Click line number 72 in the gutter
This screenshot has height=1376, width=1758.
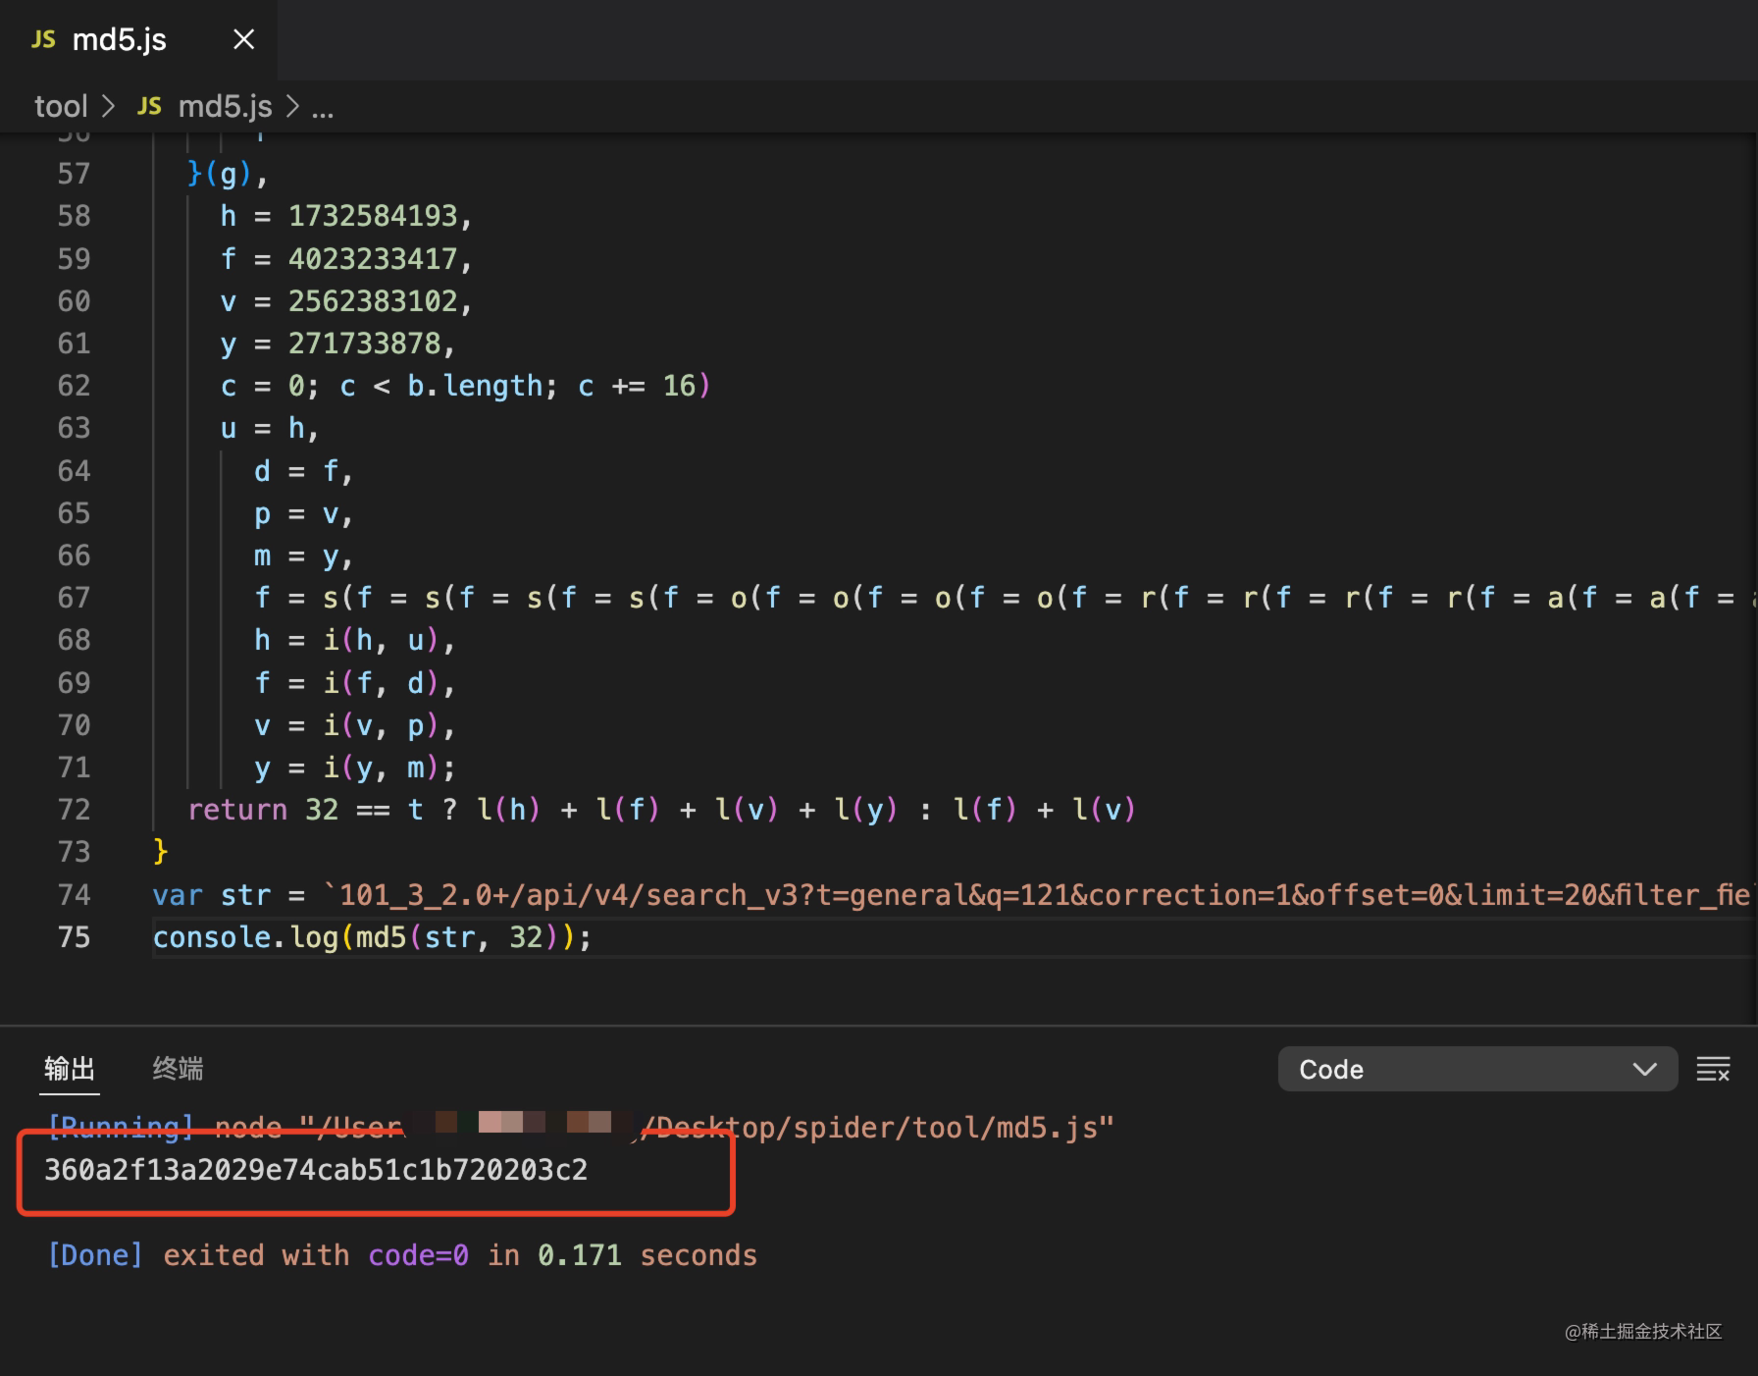pos(74,810)
